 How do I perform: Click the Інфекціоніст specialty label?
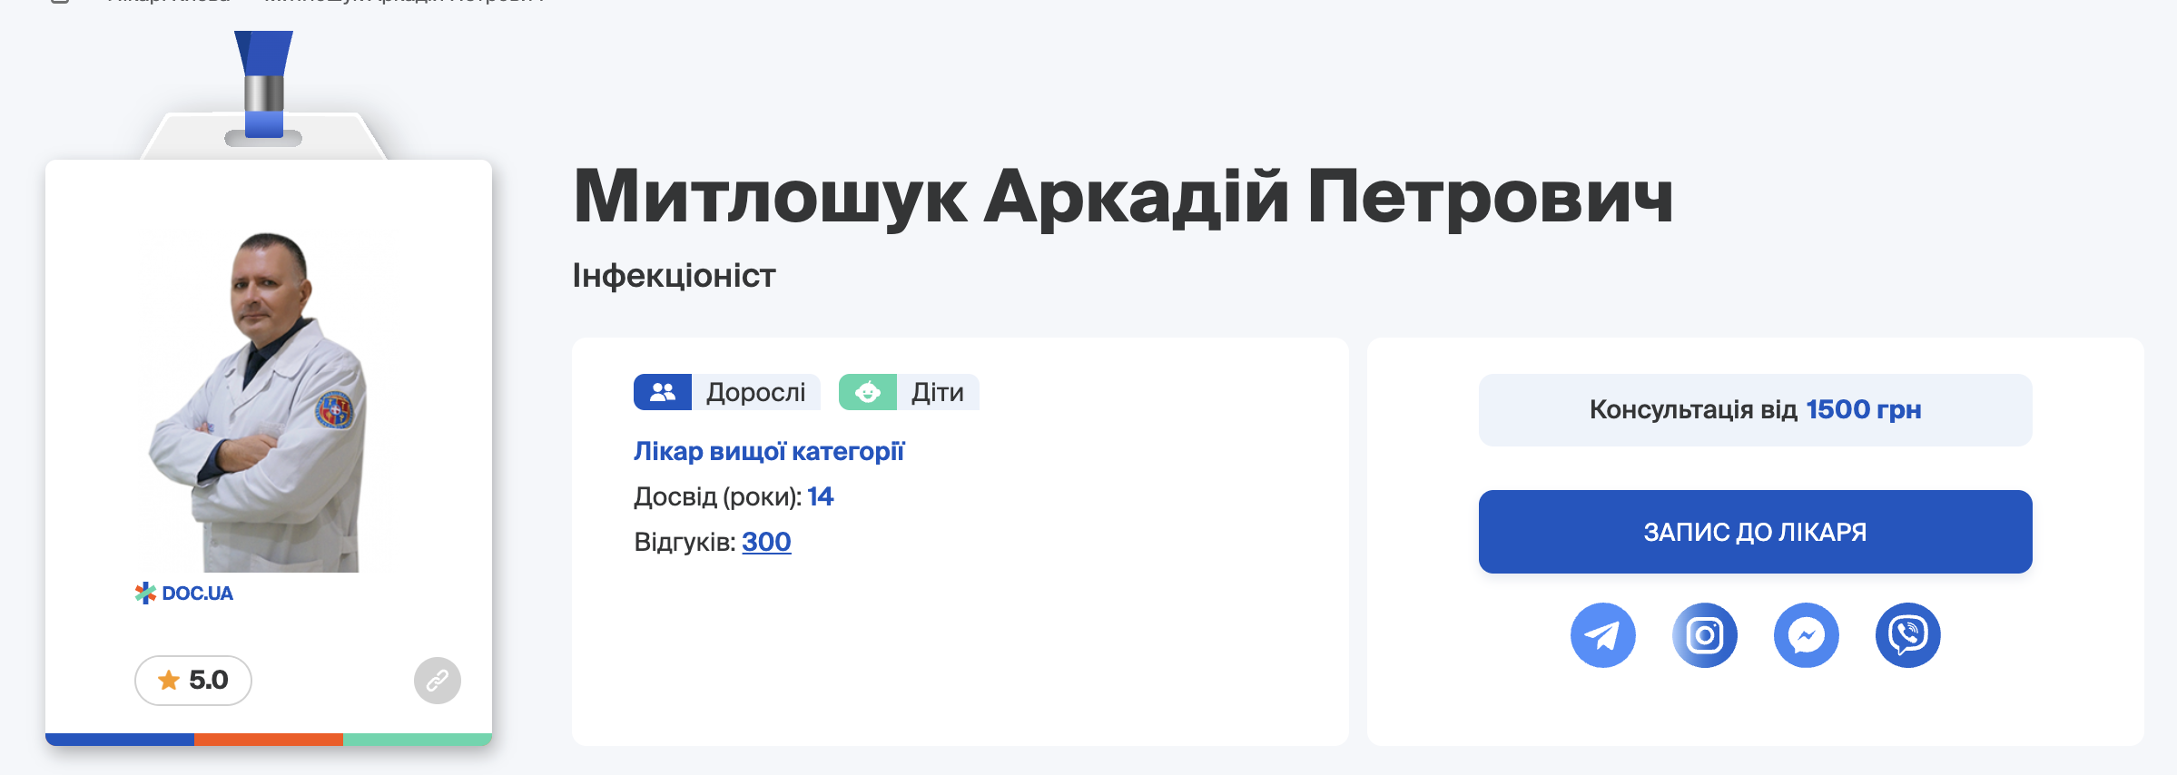coord(674,276)
